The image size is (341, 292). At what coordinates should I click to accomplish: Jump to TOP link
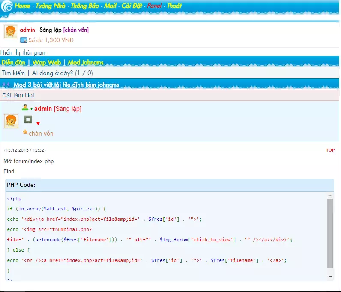330,150
